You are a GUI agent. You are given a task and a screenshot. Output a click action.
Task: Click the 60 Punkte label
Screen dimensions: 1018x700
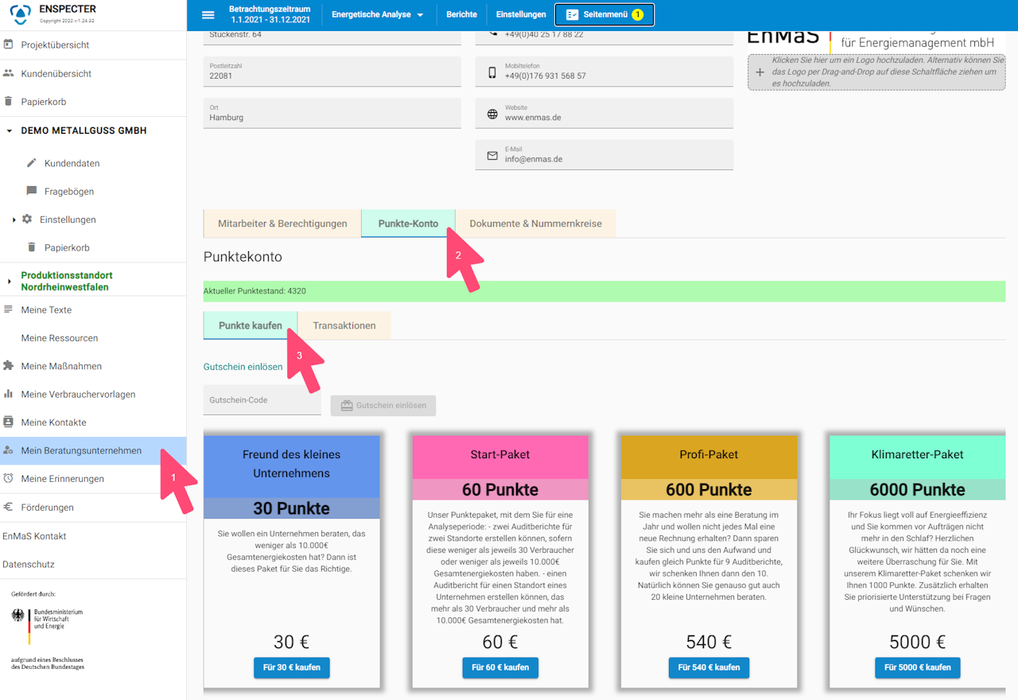(x=500, y=490)
